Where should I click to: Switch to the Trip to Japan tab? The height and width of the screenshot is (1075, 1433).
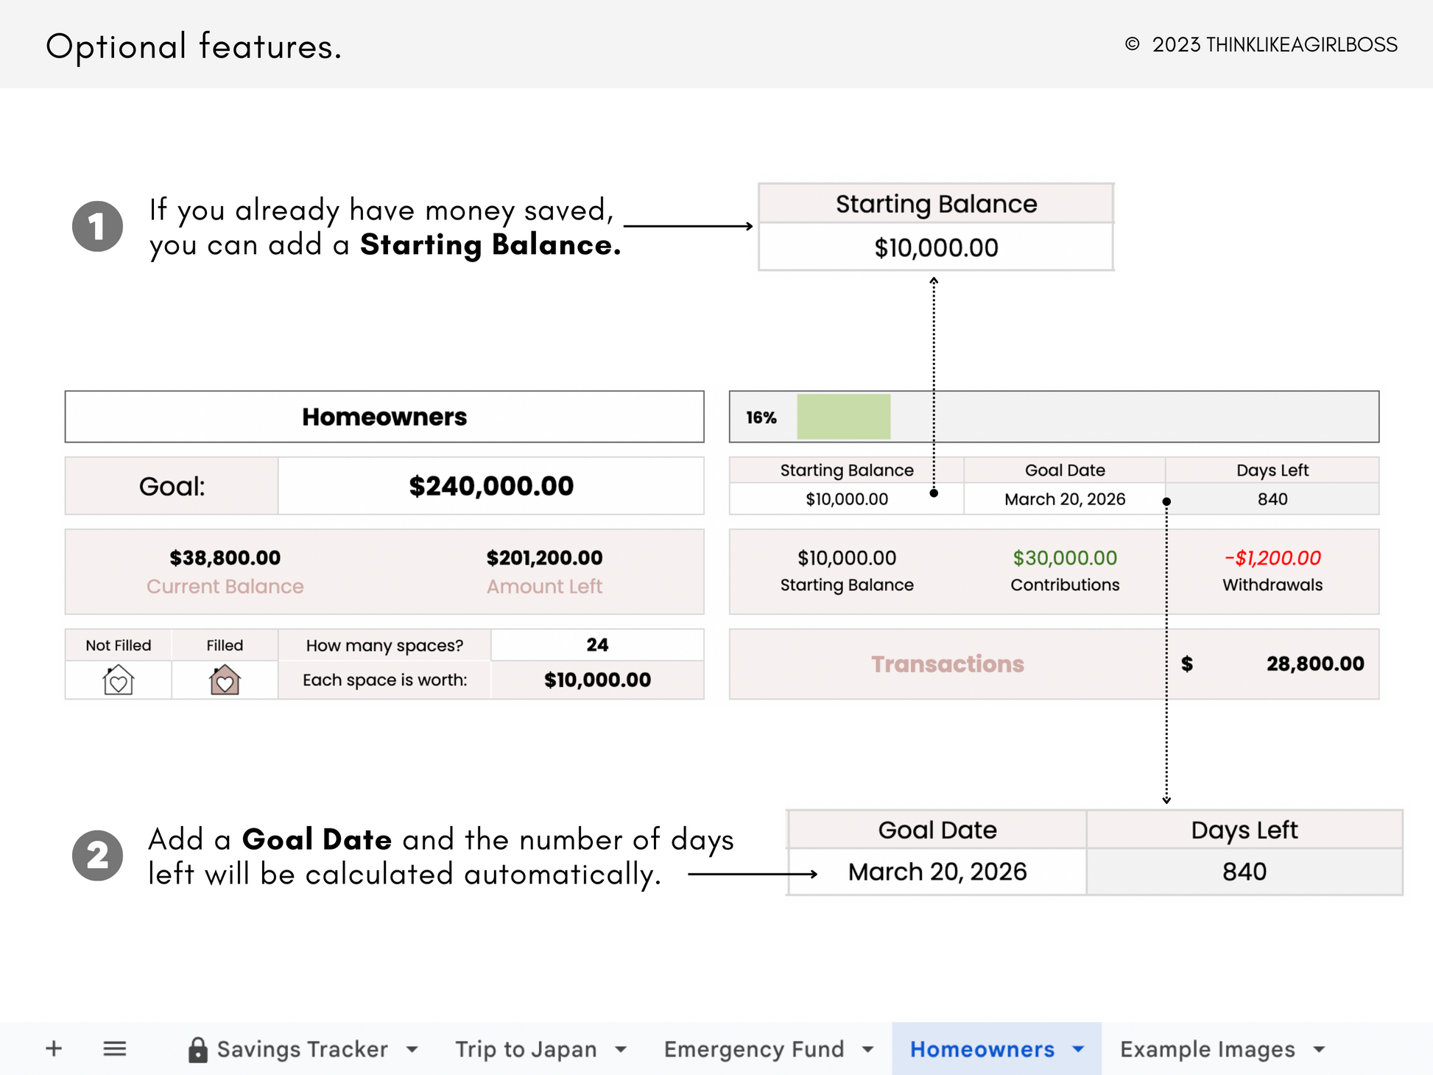click(x=526, y=1049)
